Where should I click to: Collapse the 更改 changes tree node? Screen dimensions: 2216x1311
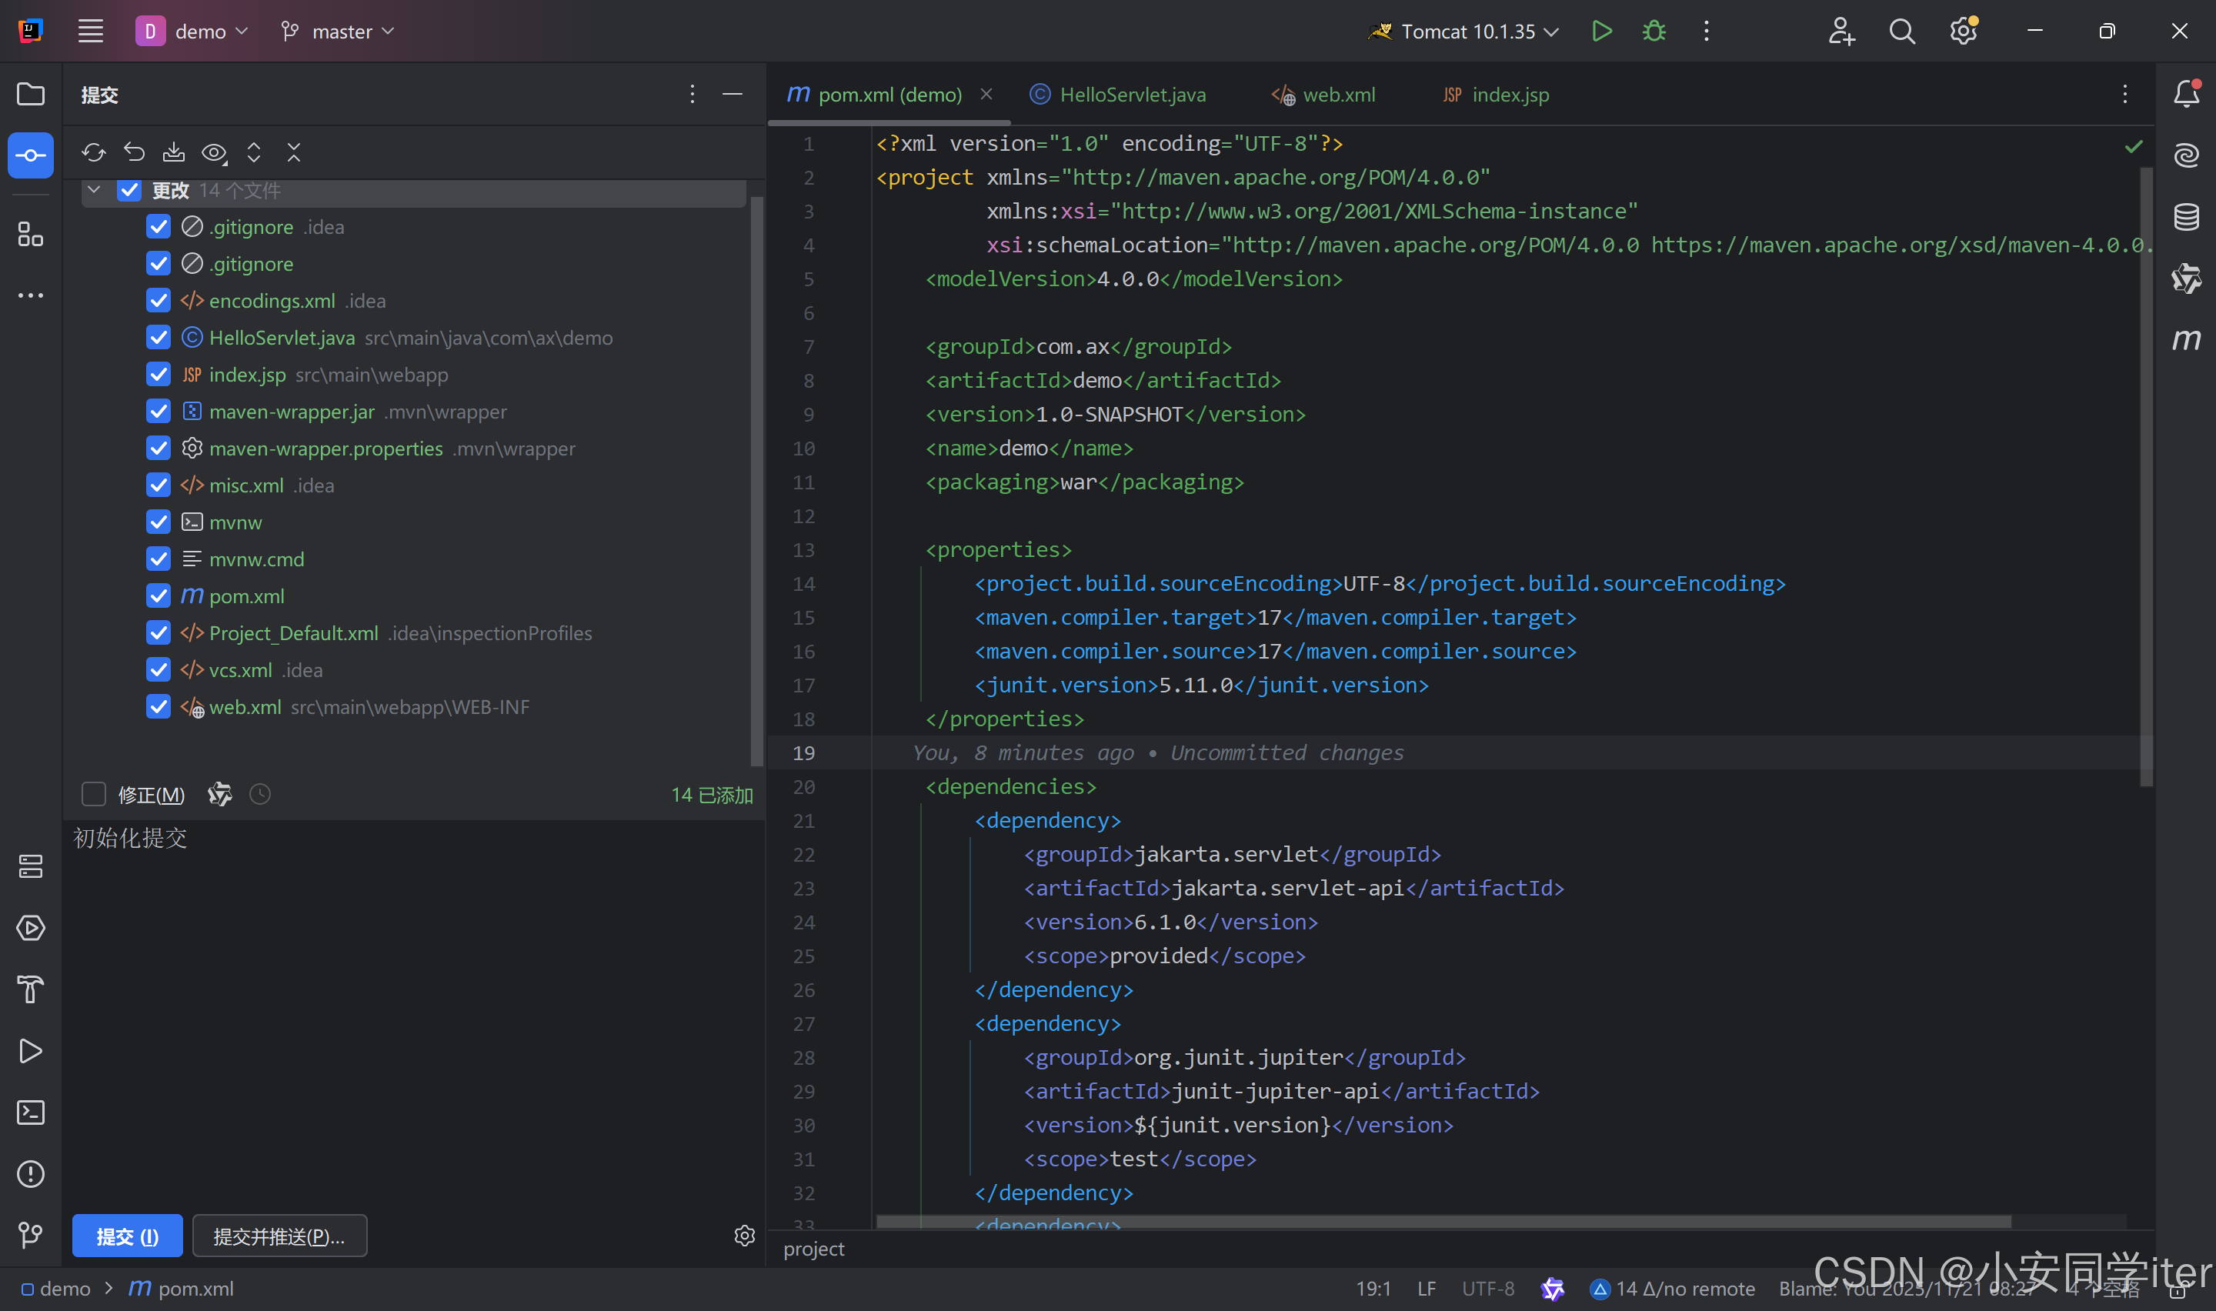tap(95, 190)
